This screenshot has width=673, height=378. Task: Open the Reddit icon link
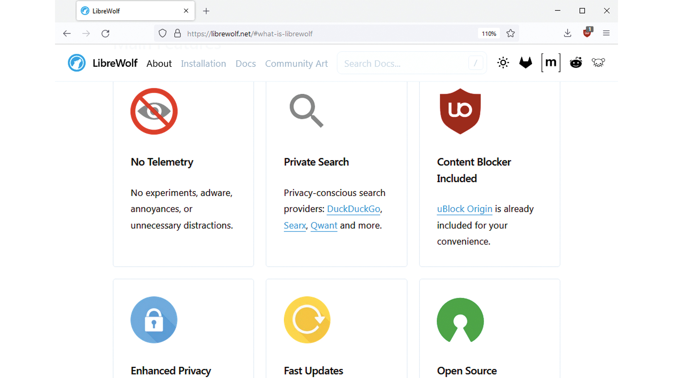(576, 63)
